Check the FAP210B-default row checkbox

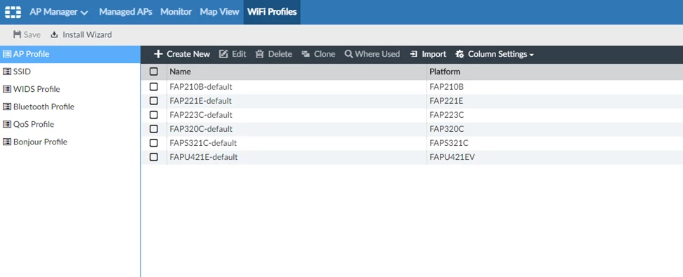pos(154,87)
